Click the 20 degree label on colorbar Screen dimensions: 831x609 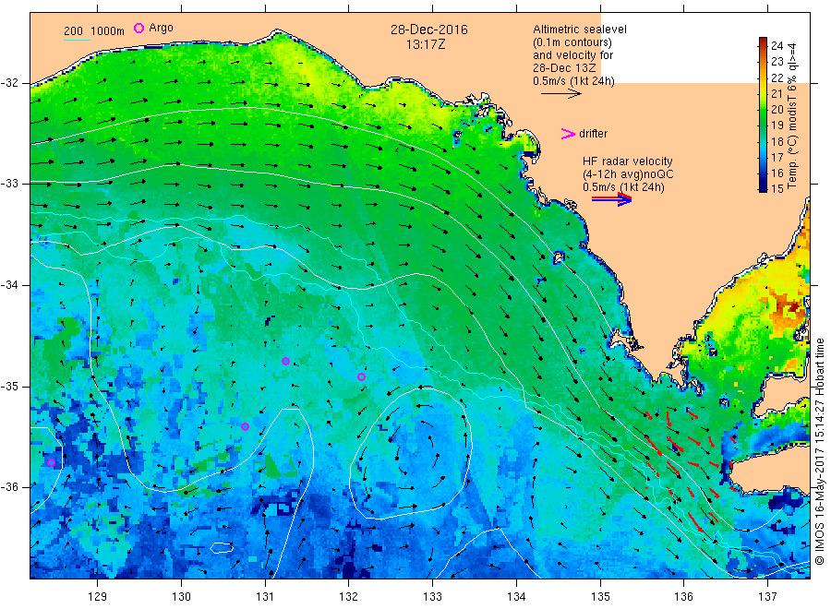tap(777, 109)
